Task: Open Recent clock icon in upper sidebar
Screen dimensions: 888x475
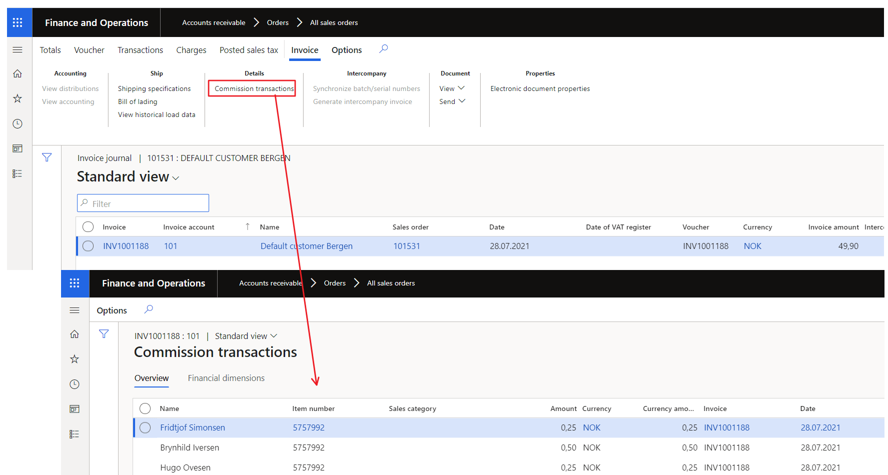Action: pos(18,123)
